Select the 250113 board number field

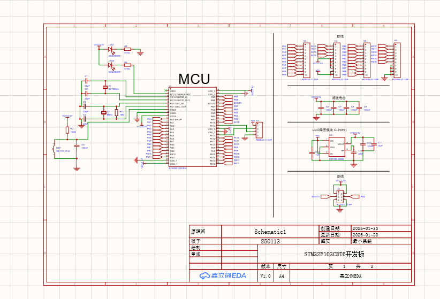click(x=270, y=241)
